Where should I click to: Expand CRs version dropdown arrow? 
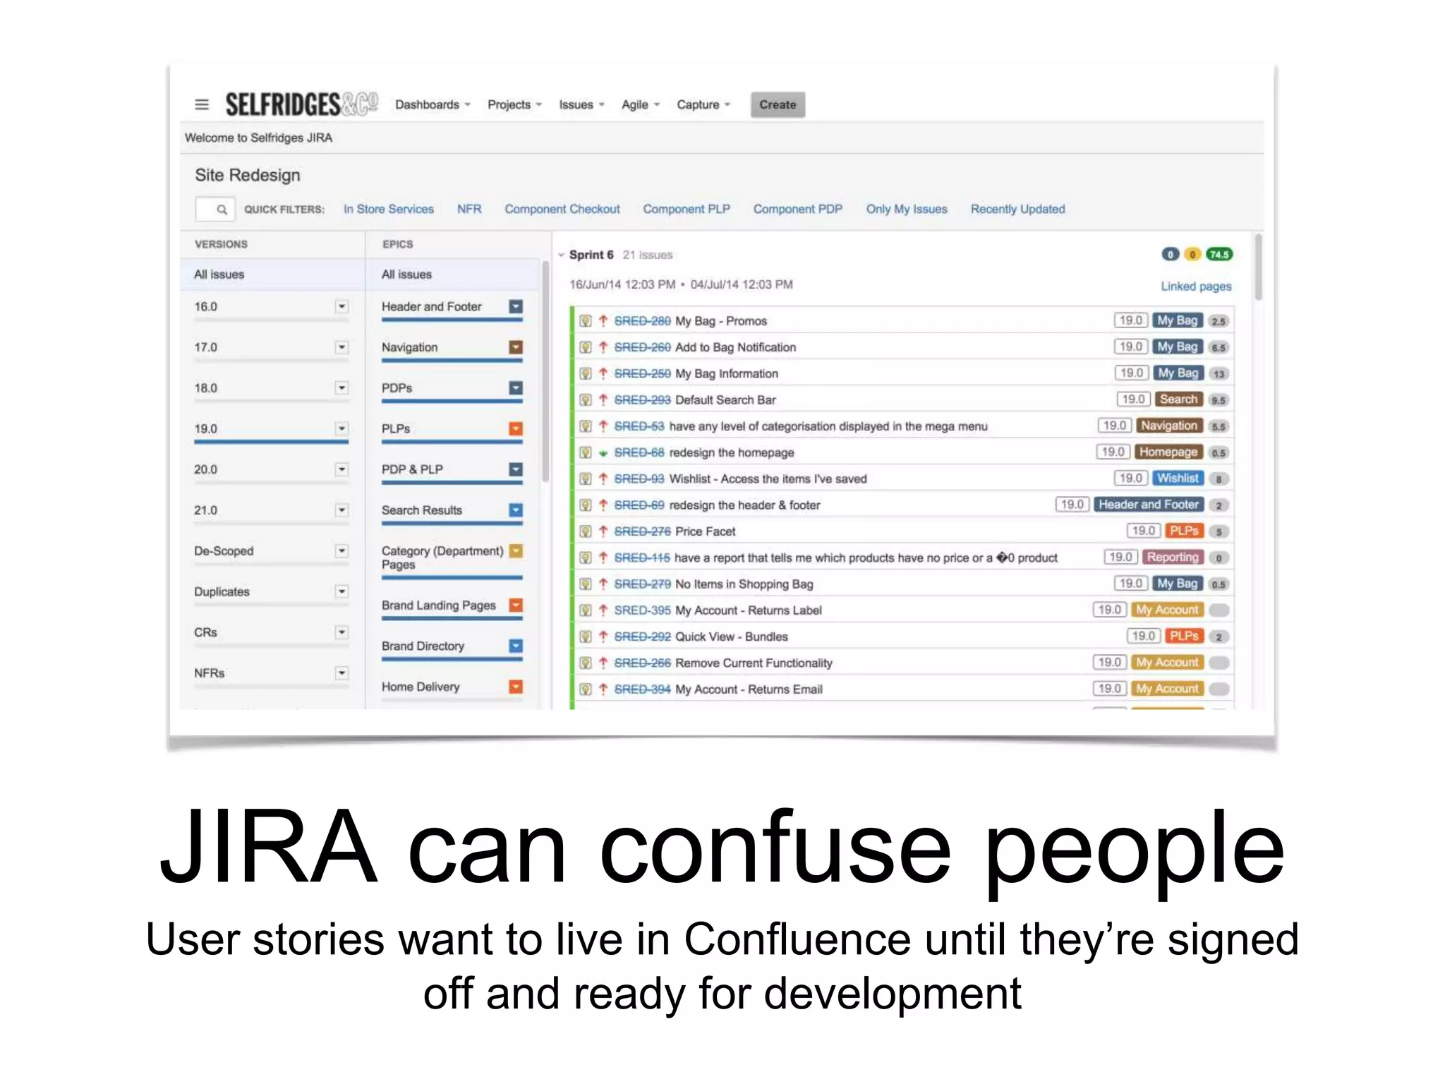pos(341,632)
